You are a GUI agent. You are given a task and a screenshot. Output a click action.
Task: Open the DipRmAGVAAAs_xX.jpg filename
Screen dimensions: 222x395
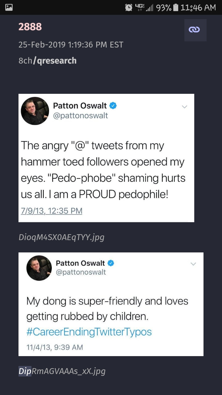pyautogui.click(x=62, y=371)
